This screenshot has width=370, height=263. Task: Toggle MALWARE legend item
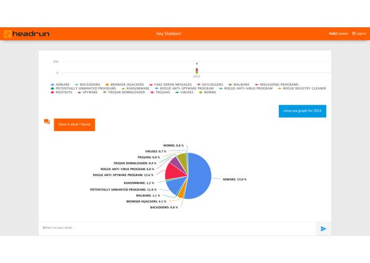coord(239,85)
